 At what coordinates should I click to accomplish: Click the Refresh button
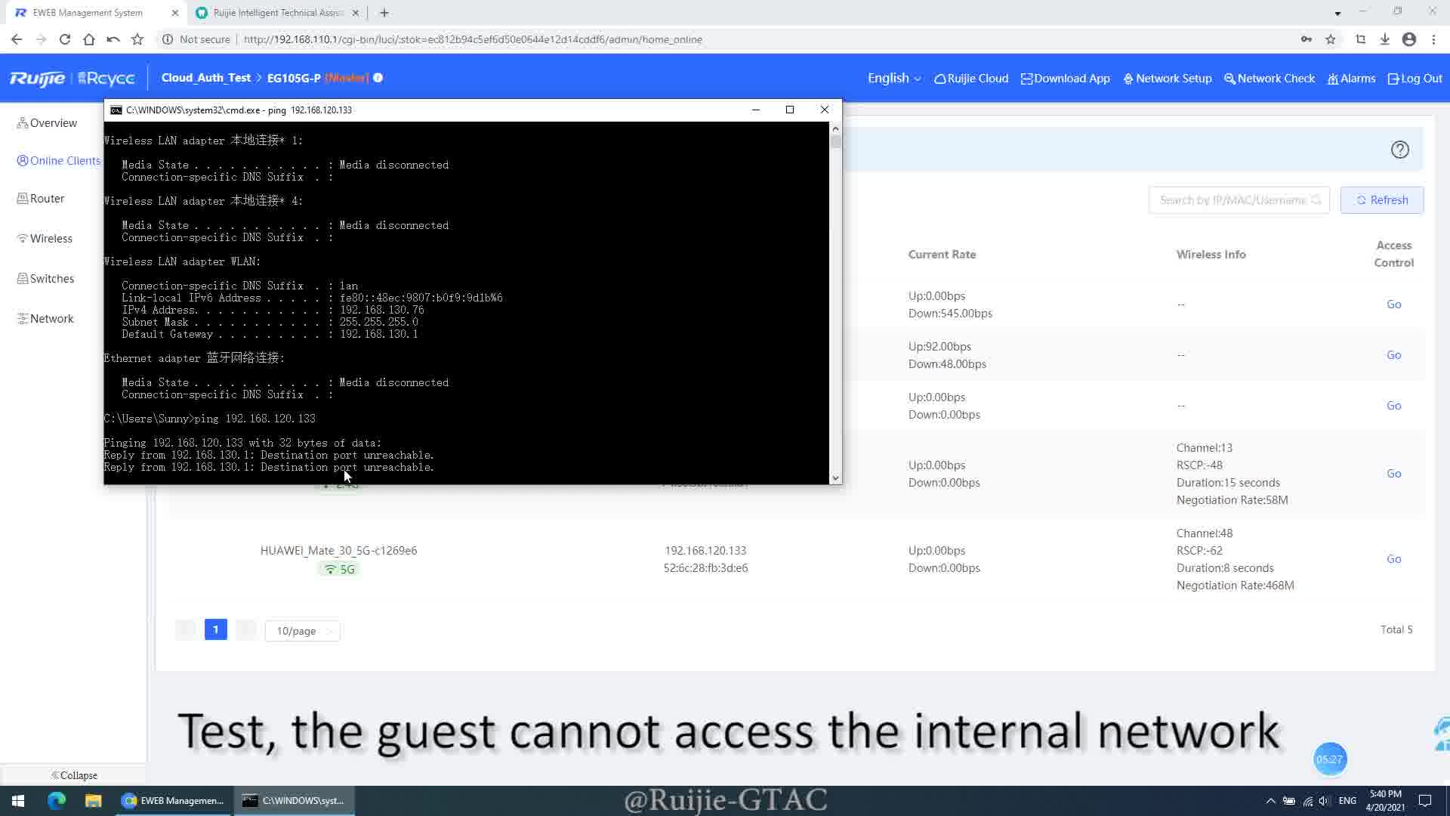[1382, 200]
